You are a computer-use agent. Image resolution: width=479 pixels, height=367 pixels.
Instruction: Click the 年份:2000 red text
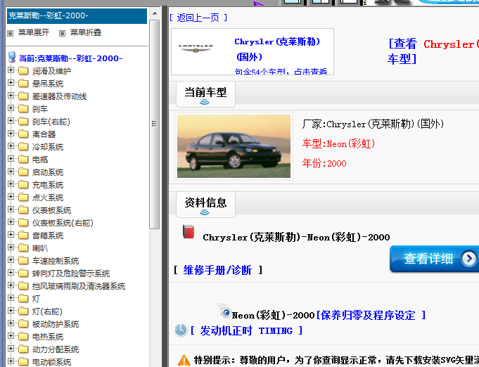pos(324,163)
